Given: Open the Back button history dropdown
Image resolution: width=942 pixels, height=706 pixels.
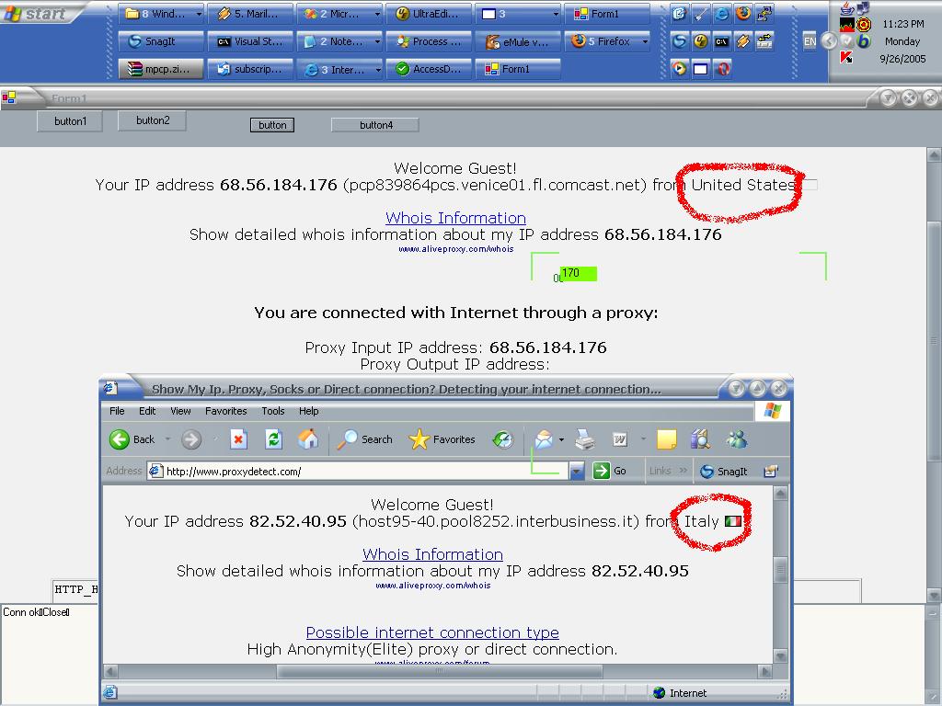Looking at the screenshot, I should coord(167,439).
